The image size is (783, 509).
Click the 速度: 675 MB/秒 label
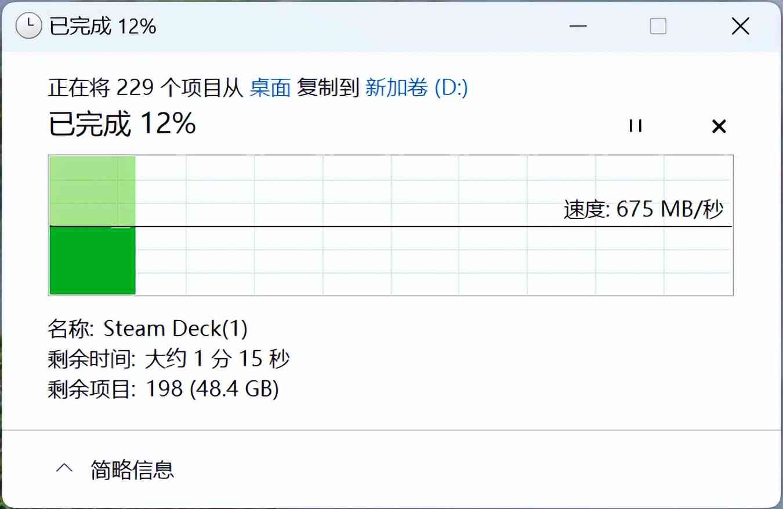tap(643, 209)
